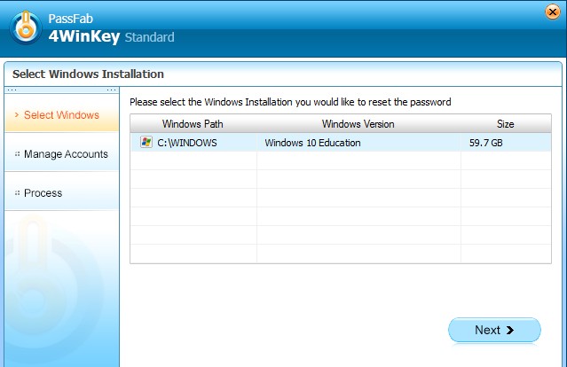567x367 pixels.
Task: Click the instruction text about resetting the password
Action: (290, 102)
